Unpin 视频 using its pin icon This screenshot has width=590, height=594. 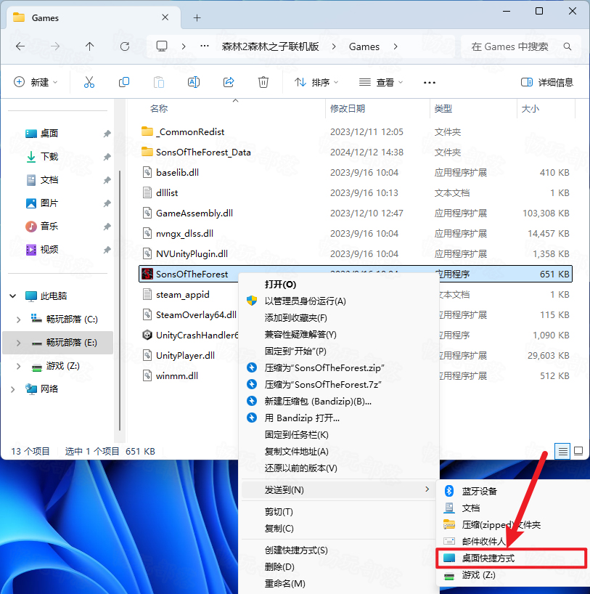pos(107,250)
